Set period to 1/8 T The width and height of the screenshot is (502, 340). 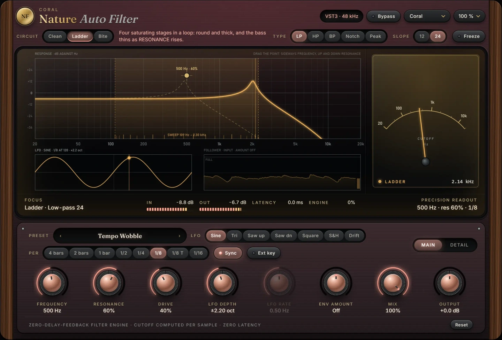pyautogui.click(x=177, y=253)
